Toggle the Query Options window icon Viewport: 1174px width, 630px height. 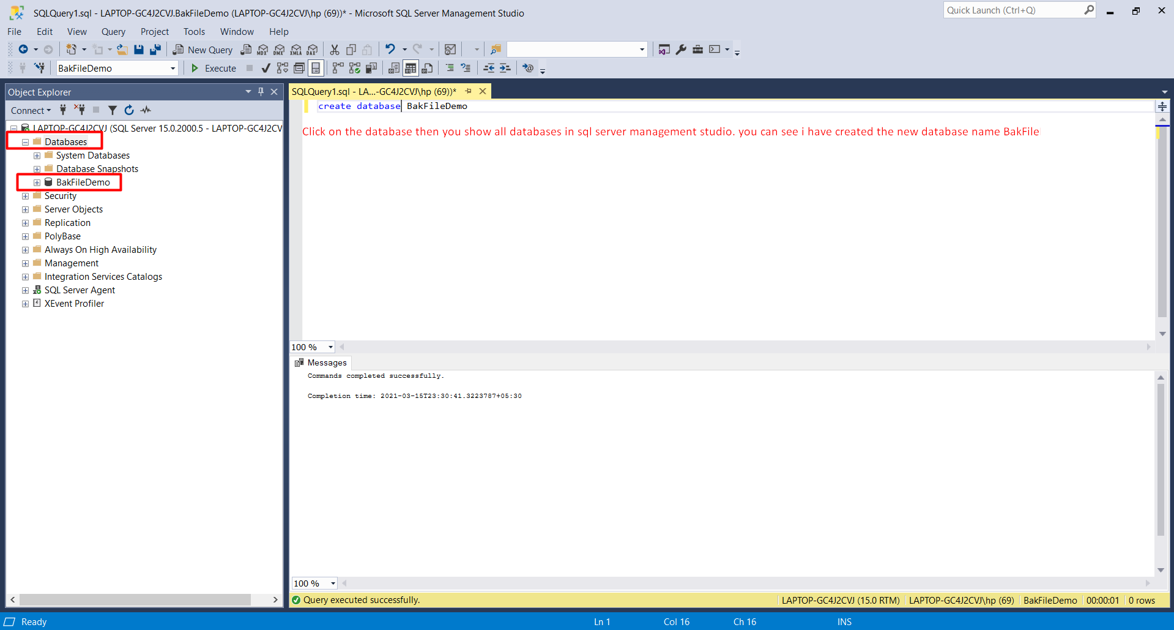[299, 68]
